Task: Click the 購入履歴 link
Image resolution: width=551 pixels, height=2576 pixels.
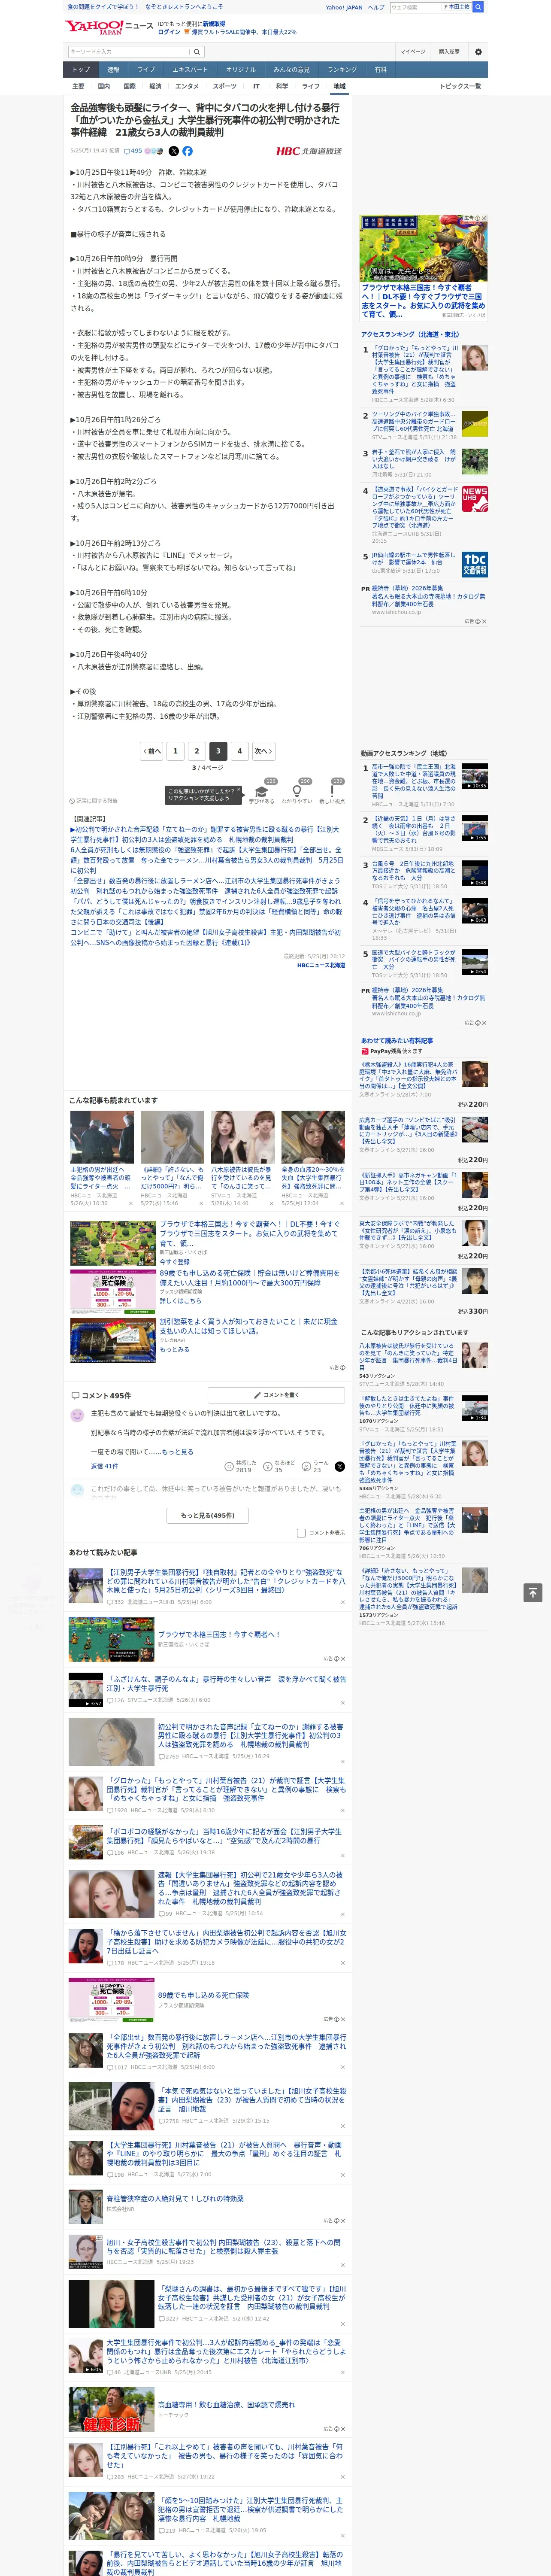Action: (x=449, y=52)
